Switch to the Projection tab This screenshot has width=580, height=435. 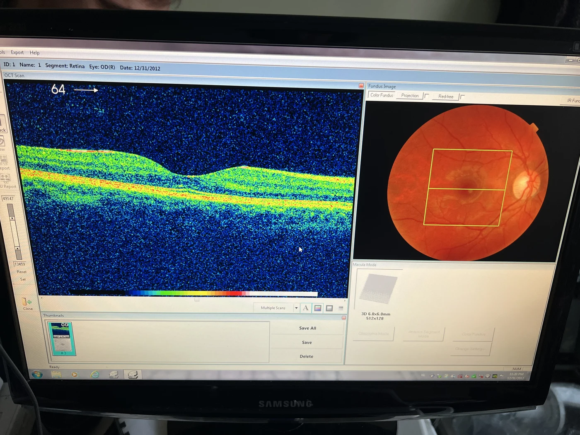pos(410,95)
